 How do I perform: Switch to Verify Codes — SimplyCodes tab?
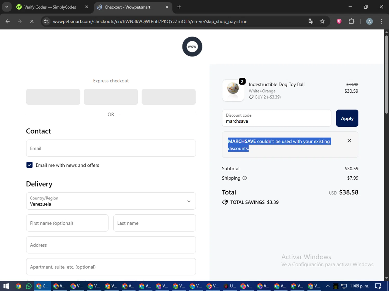pos(50,7)
